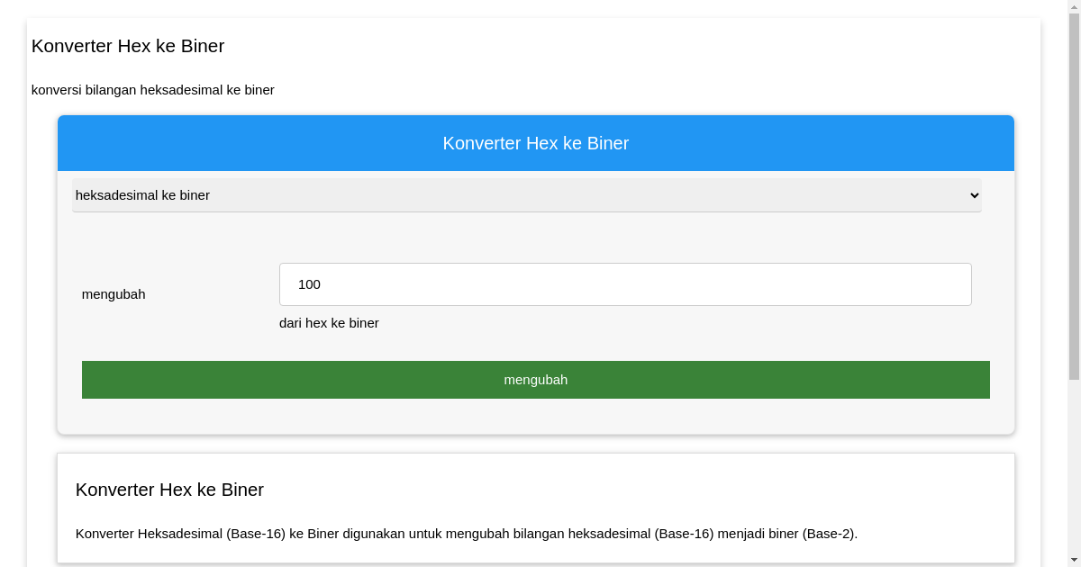
Task: Click the scrollbar up arrow
Action: [x=1075, y=5]
